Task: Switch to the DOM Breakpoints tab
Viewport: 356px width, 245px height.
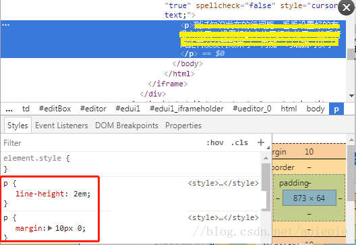Action: tap(127, 126)
